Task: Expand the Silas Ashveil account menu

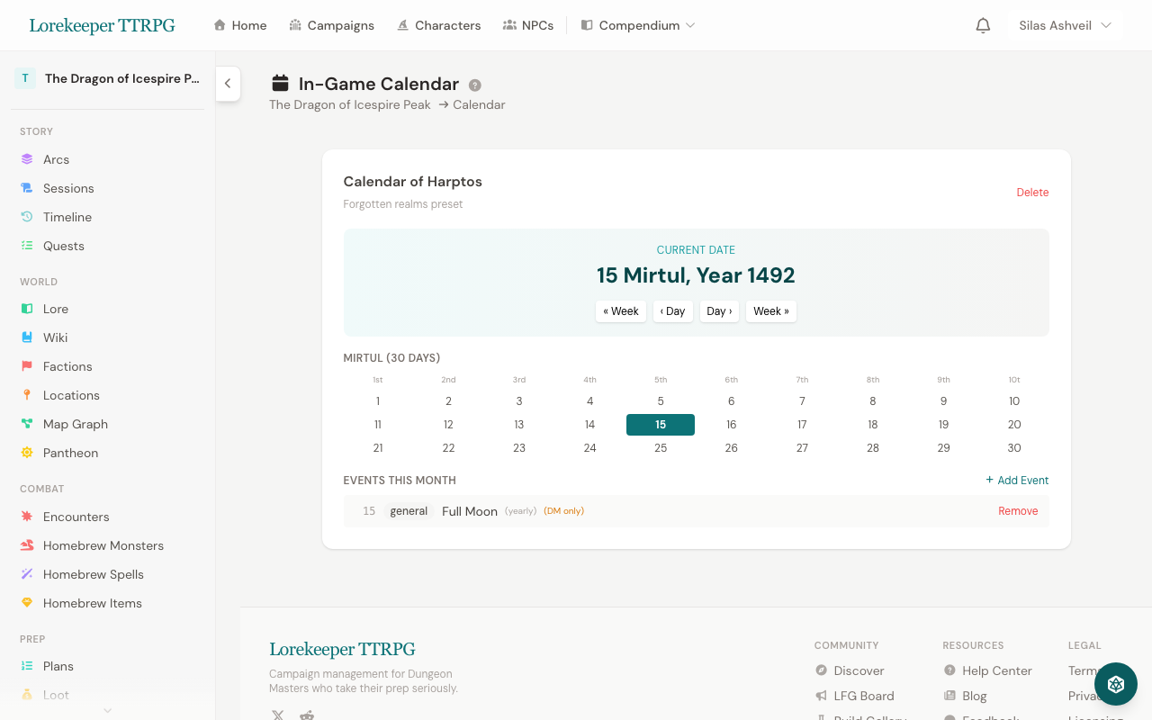Action: click(1065, 25)
